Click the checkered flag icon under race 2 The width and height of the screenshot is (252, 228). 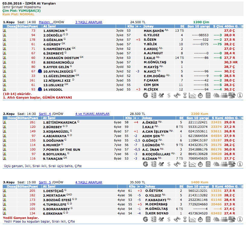point(232,164)
